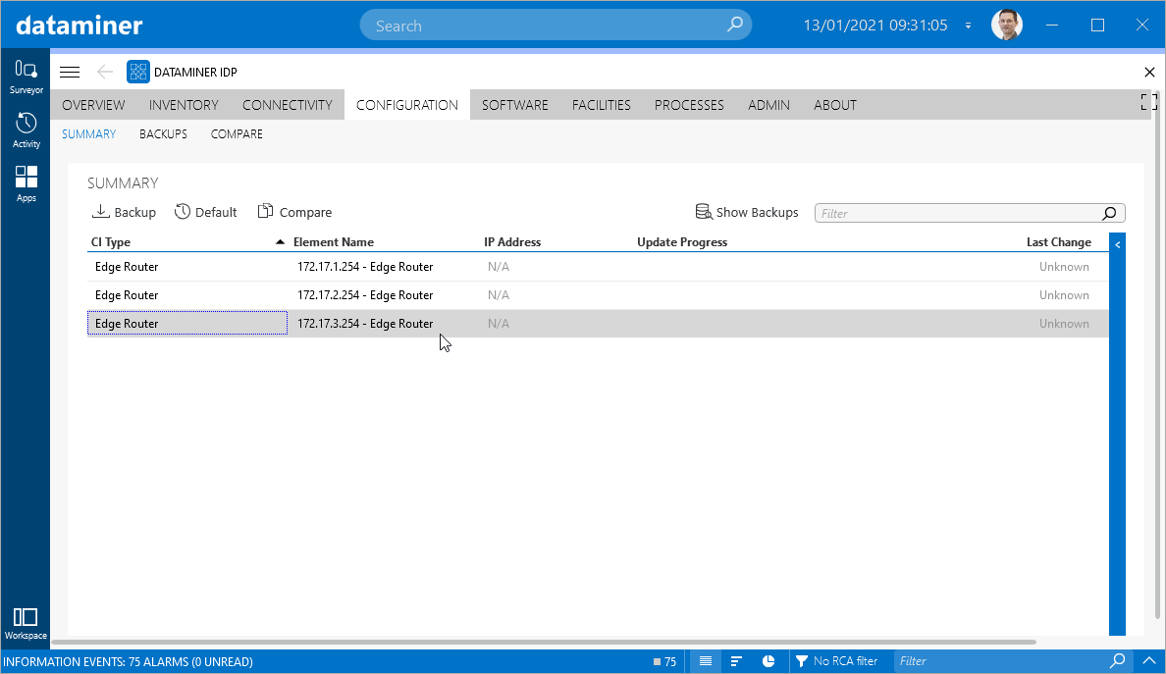
Task: Switch to the SOFTWARE tab
Action: 514,105
